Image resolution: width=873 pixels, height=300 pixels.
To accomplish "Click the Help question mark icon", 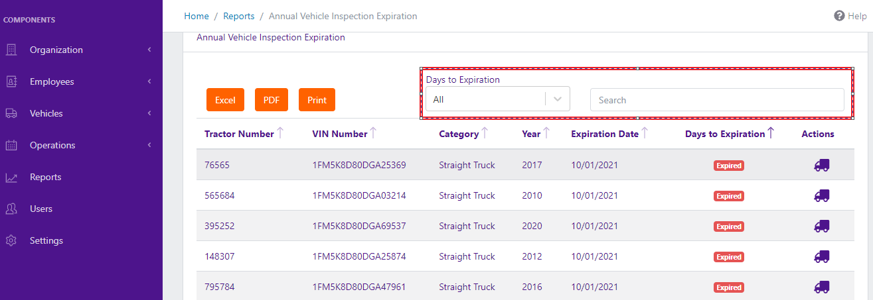I will pyautogui.click(x=839, y=16).
